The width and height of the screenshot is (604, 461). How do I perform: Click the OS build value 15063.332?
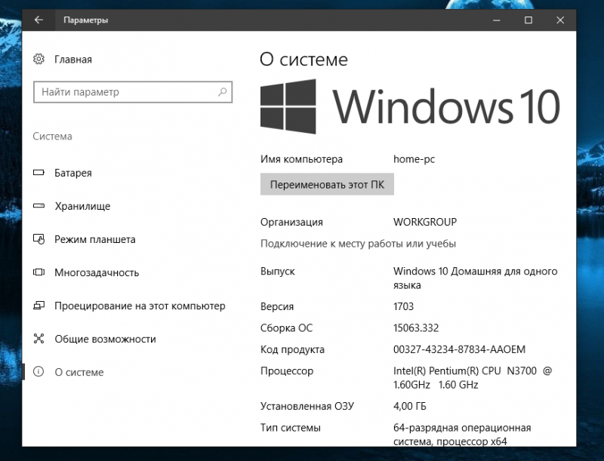coord(416,328)
